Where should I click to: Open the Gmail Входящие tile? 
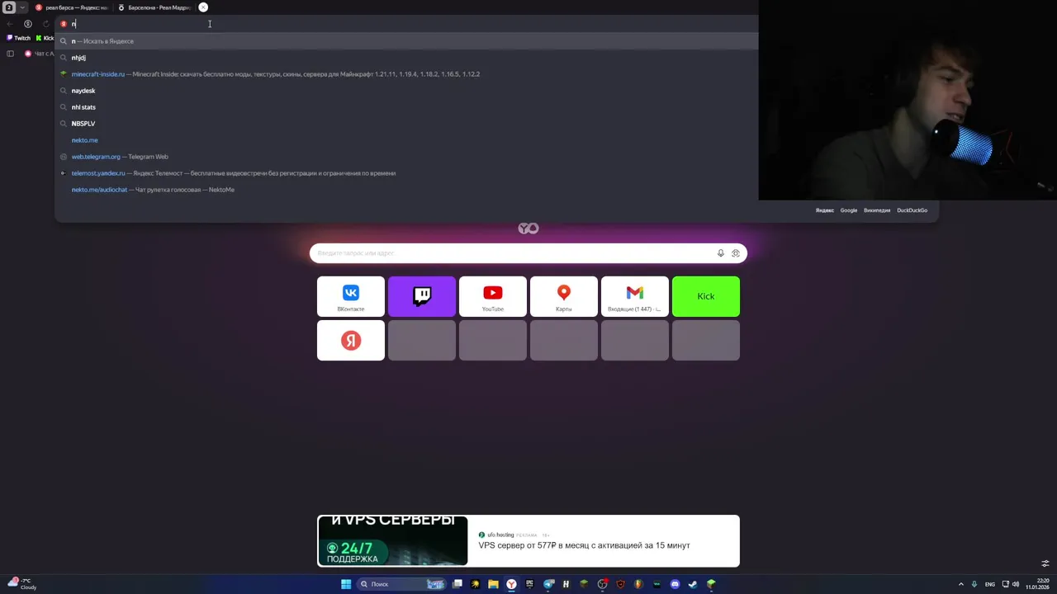635,296
